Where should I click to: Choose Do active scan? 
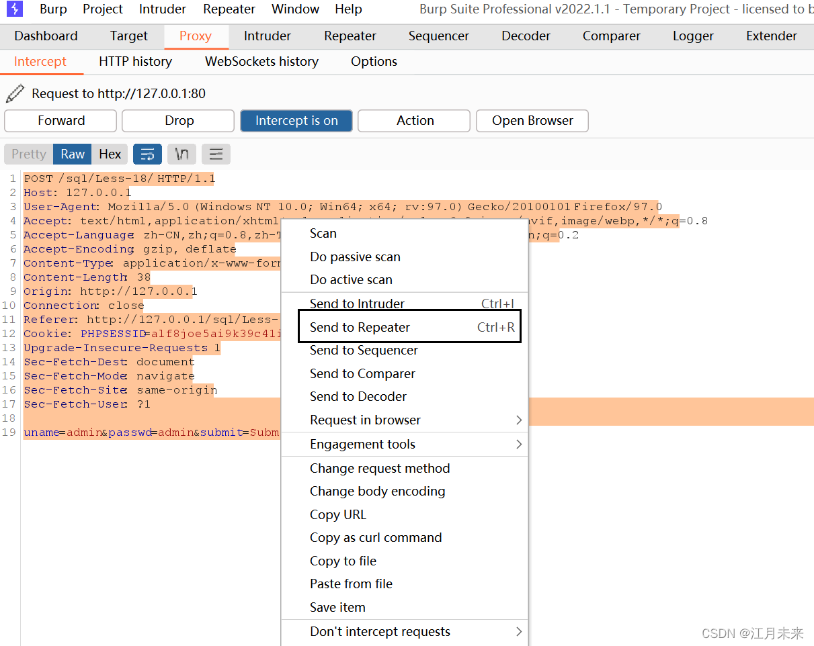405,279
